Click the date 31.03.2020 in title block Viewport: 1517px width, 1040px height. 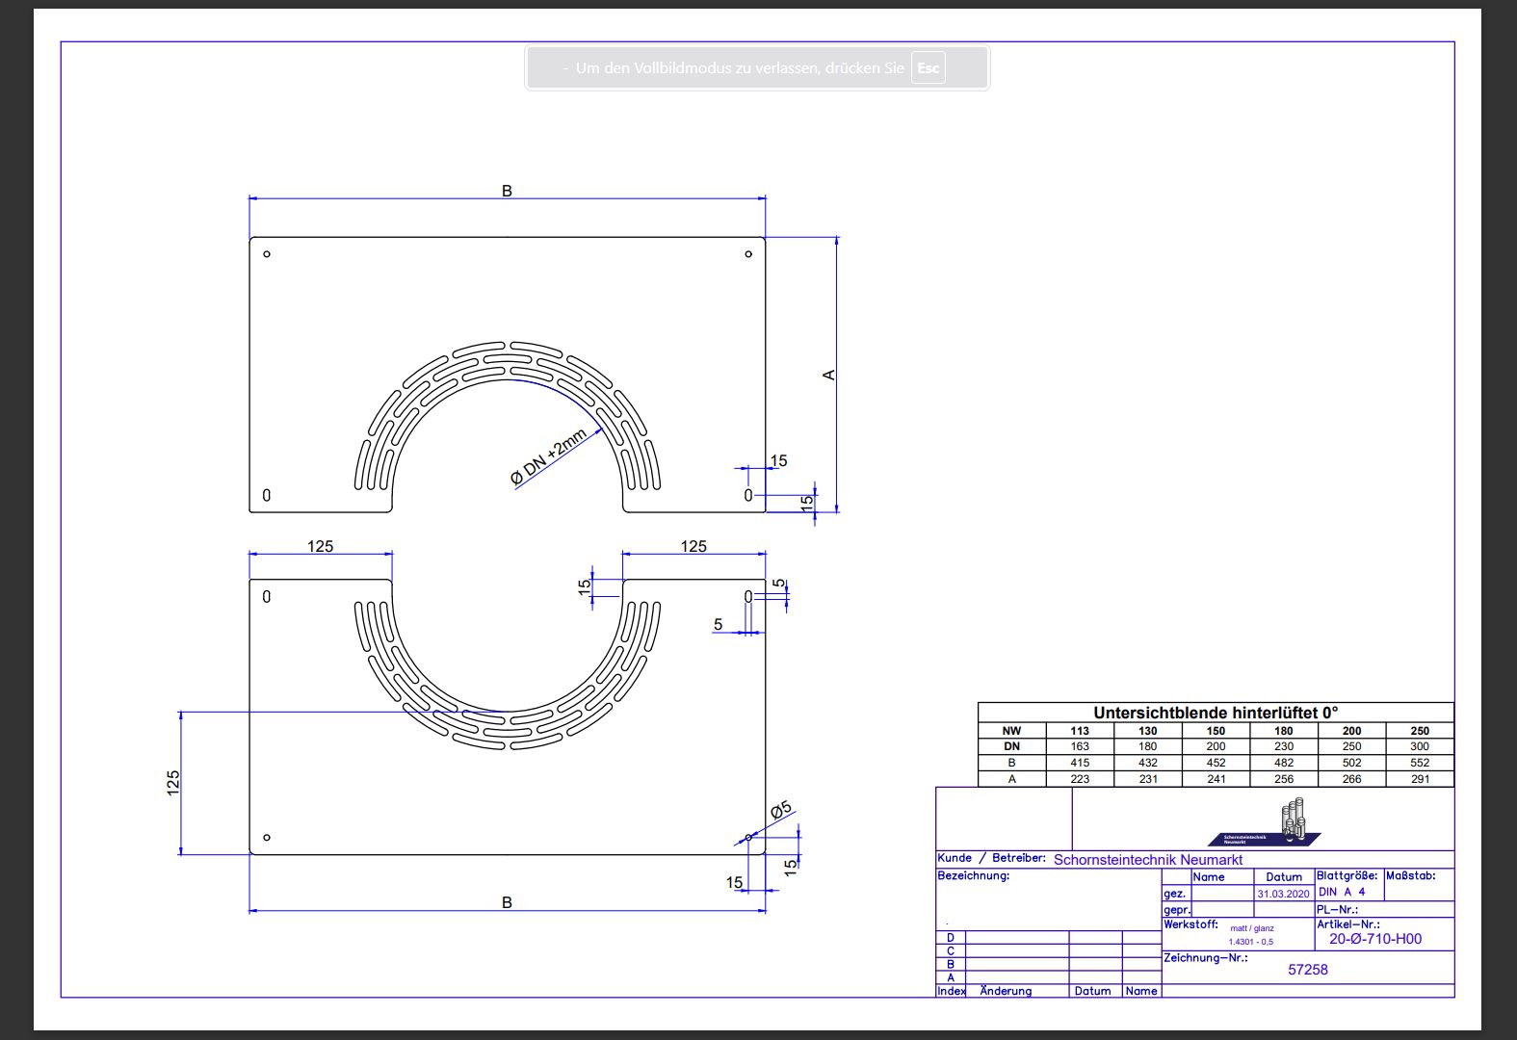click(1283, 894)
